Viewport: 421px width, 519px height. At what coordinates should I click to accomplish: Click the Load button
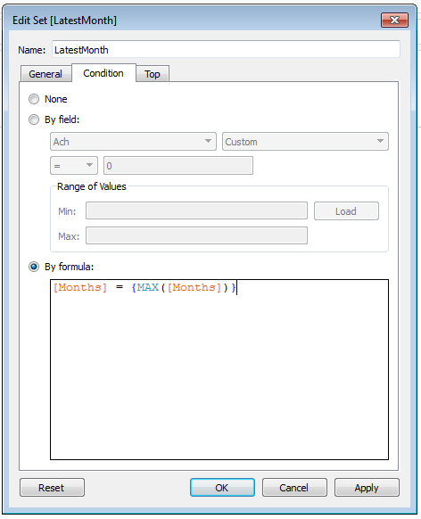[346, 210]
